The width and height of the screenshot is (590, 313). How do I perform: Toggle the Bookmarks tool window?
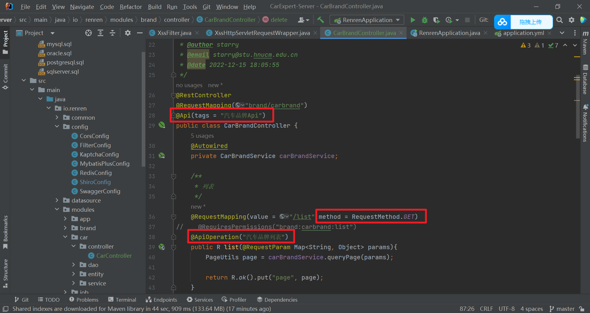5,232
